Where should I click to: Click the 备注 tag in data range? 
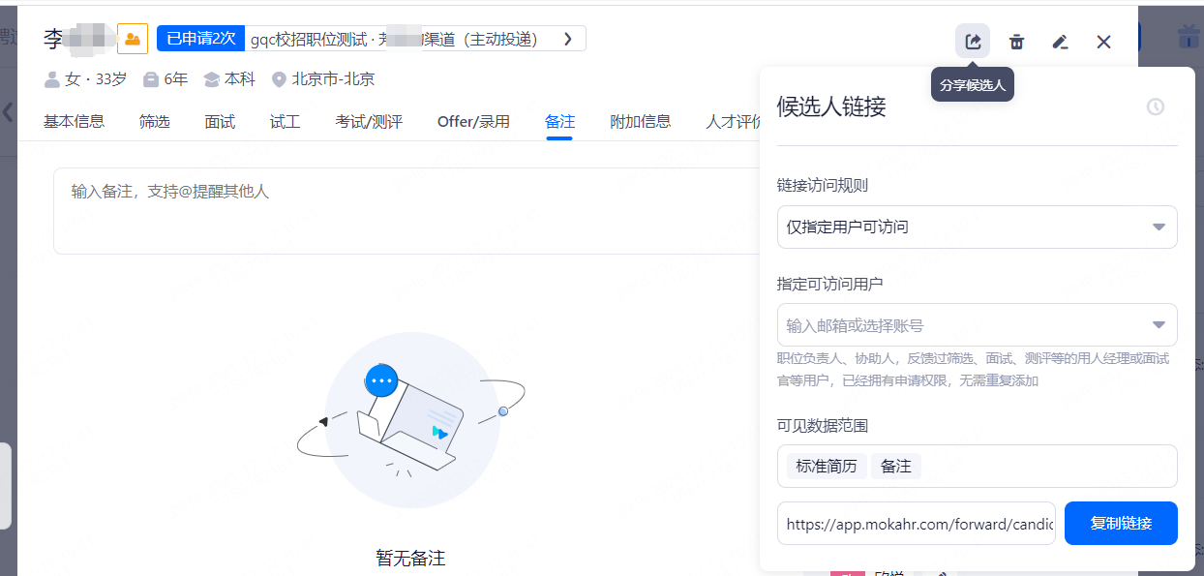(x=896, y=467)
